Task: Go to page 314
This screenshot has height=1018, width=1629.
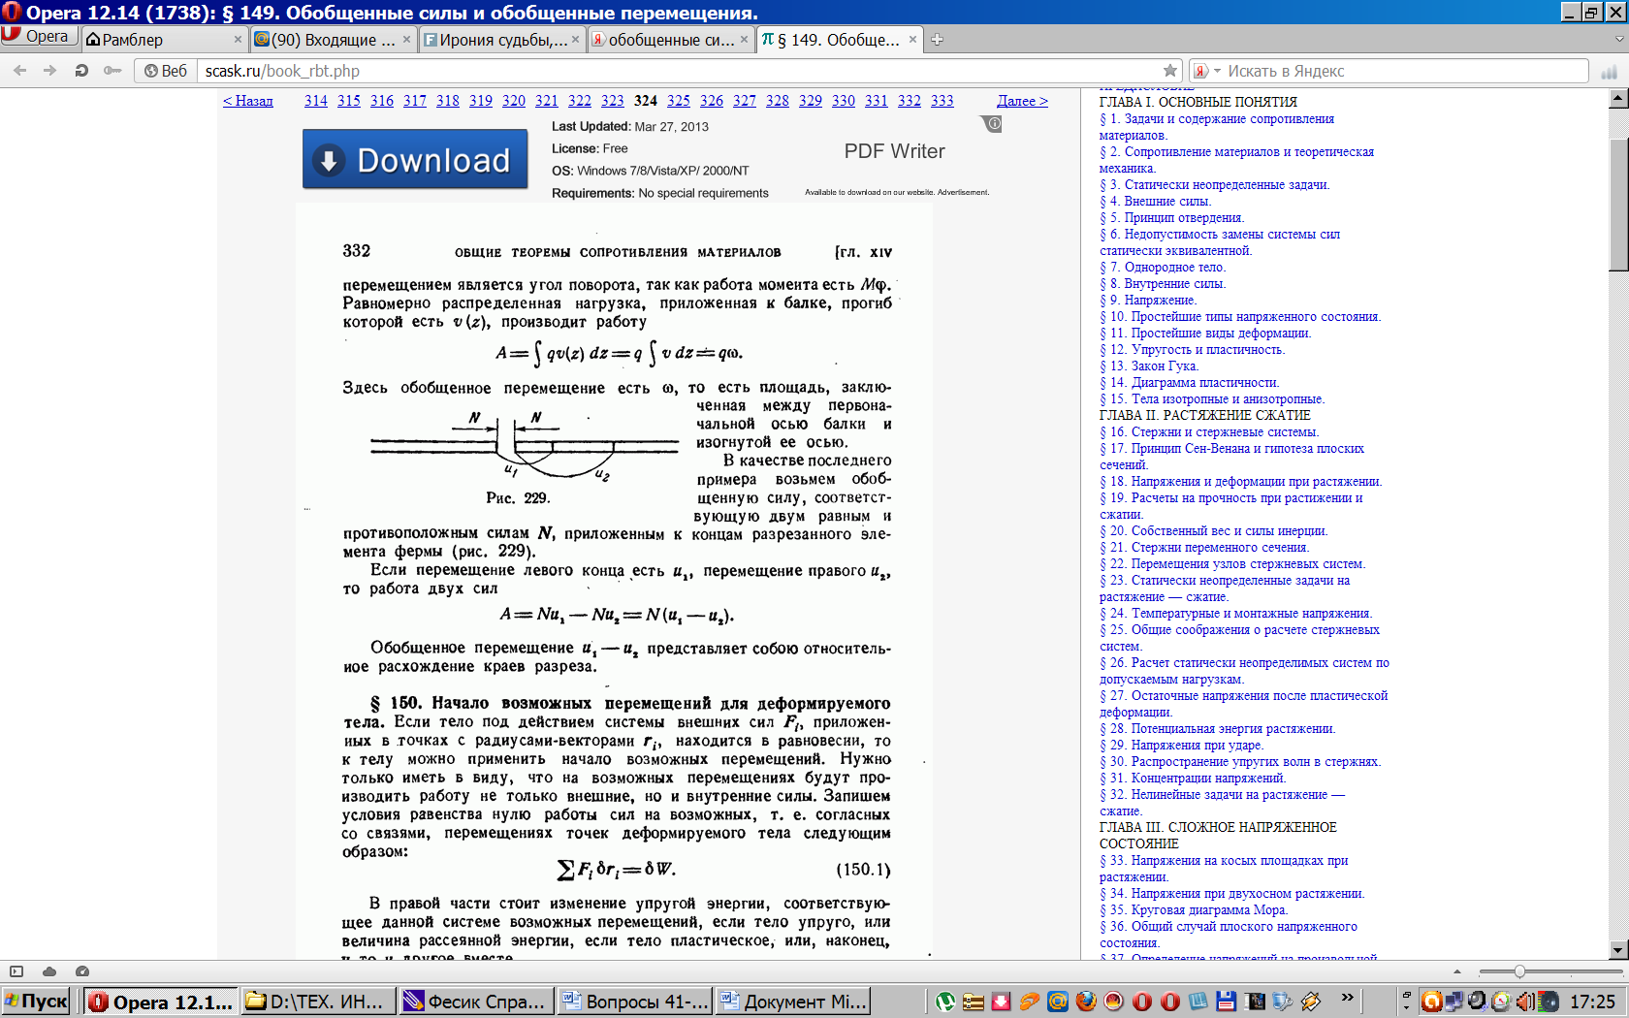Action: (315, 101)
